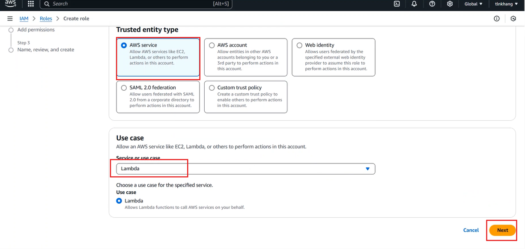Screen dimensions: 525x249
Task: Open the Service or use case dropdown
Action: tap(246, 169)
